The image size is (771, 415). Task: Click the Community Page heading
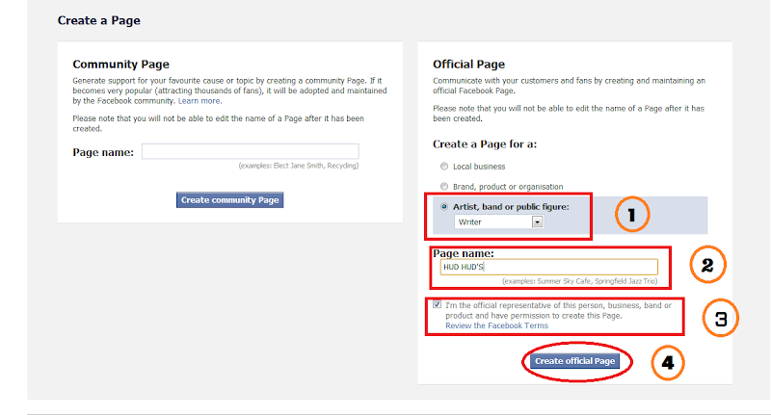[121, 65]
